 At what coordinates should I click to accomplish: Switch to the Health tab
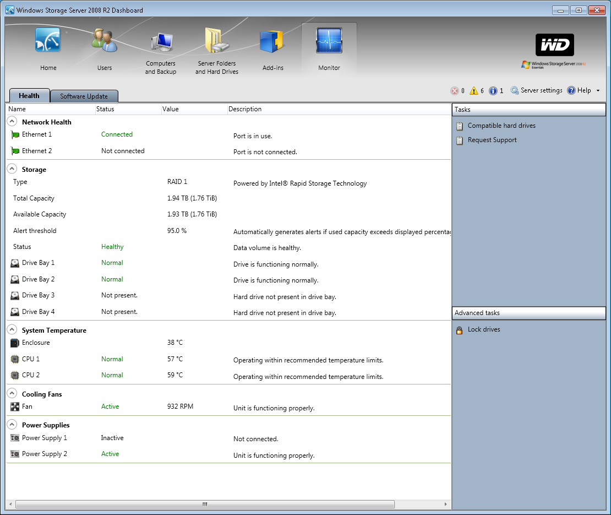pyautogui.click(x=29, y=95)
